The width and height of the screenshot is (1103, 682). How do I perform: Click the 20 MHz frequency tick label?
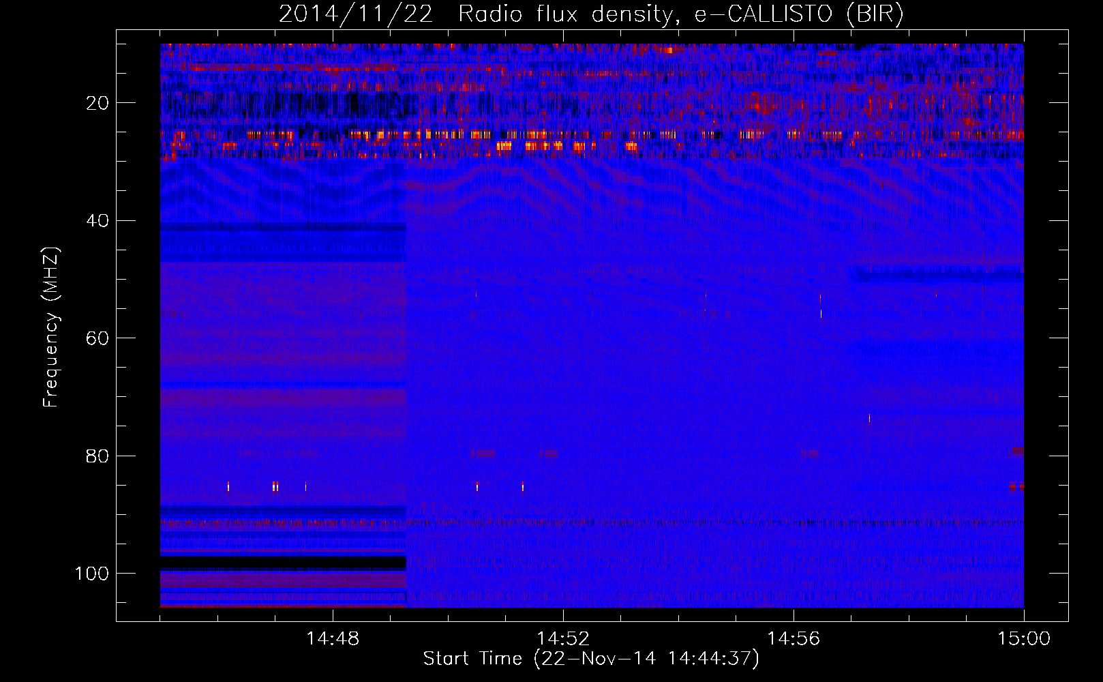click(98, 103)
